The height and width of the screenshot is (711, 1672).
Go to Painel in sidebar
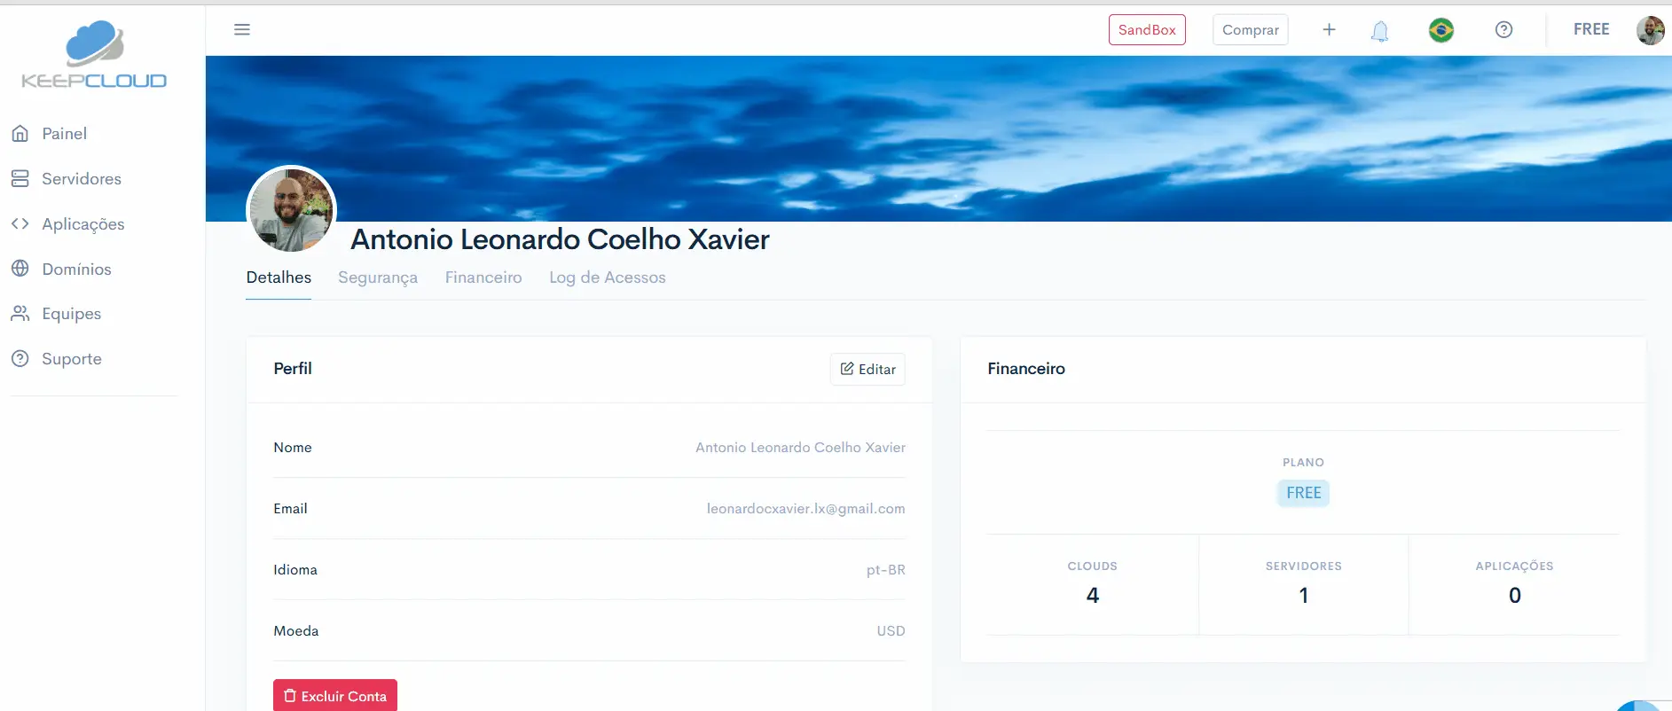click(65, 134)
